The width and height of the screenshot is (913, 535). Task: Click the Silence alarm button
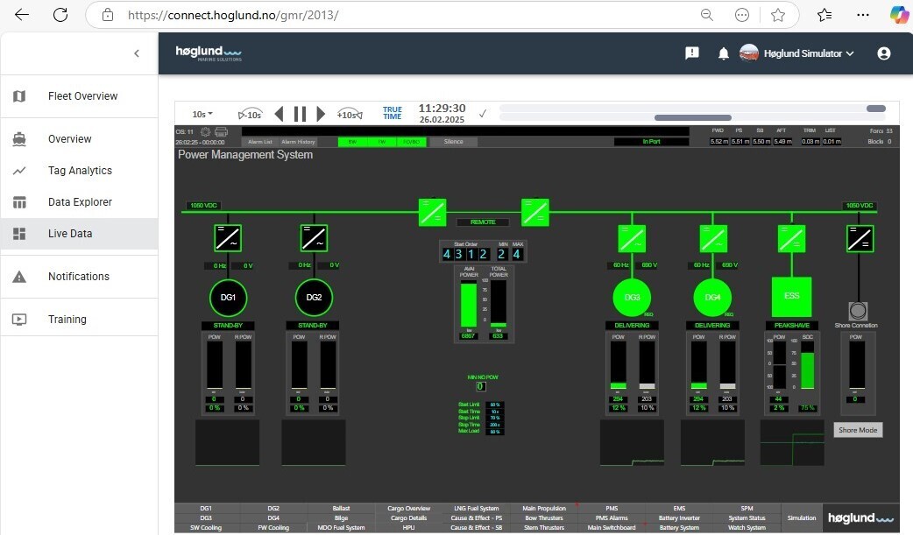(454, 142)
